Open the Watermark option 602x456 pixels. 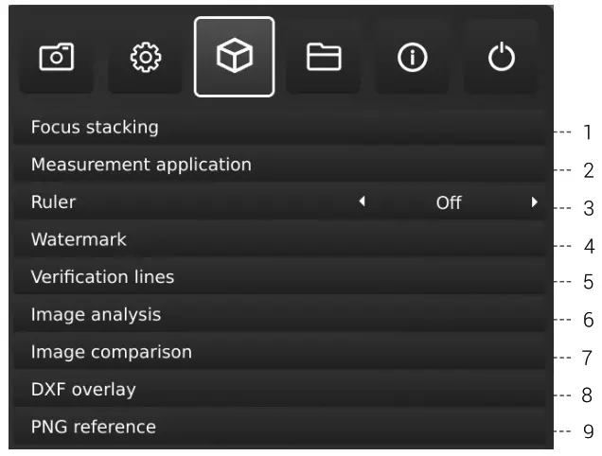click(x=79, y=239)
